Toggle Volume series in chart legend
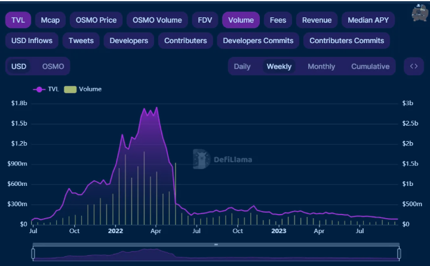This screenshot has height=266, width=430. click(x=83, y=89)
